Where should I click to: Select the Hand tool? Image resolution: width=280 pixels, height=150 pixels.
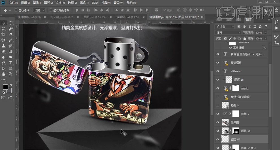point(4,74)
